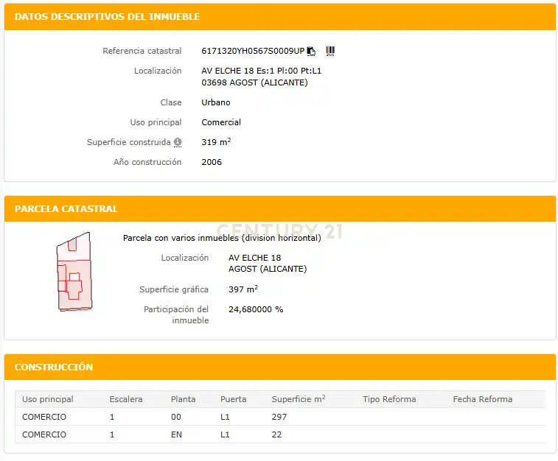Select the participation value 24,680000 %
This screenshot has height=461, width=558.
click(256, 309)
